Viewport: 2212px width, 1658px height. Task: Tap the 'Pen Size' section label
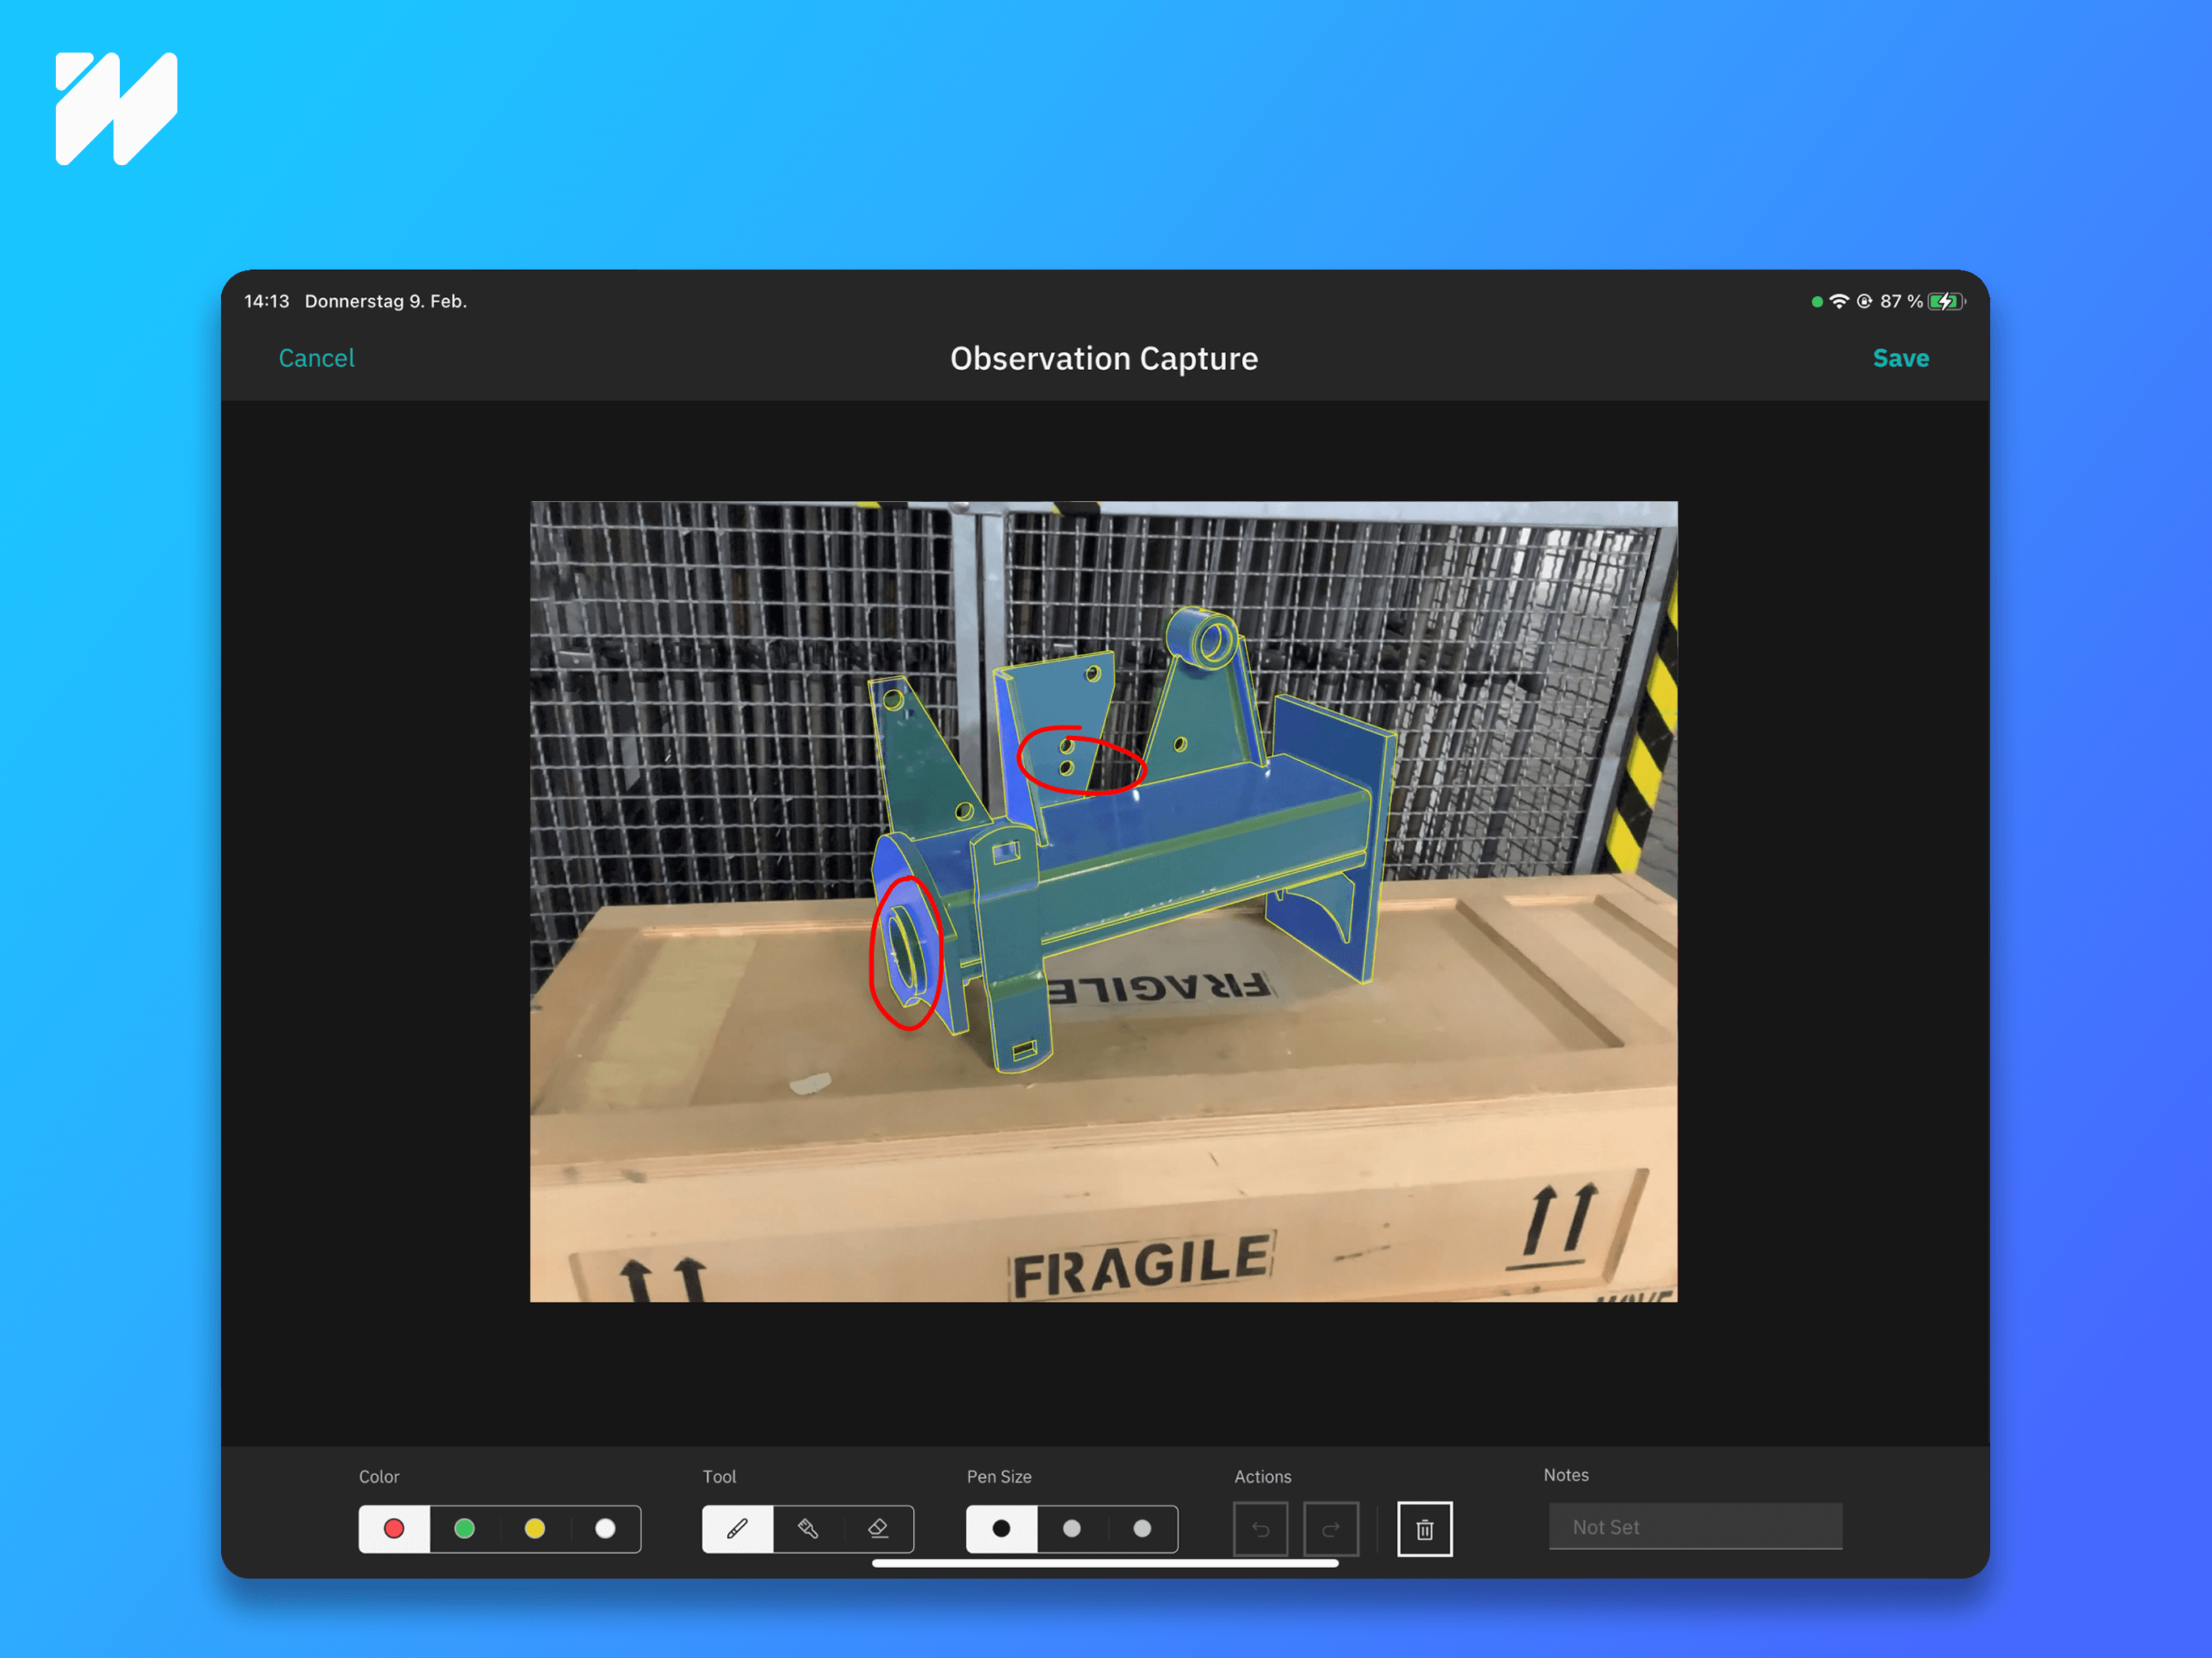[999, 1476]
